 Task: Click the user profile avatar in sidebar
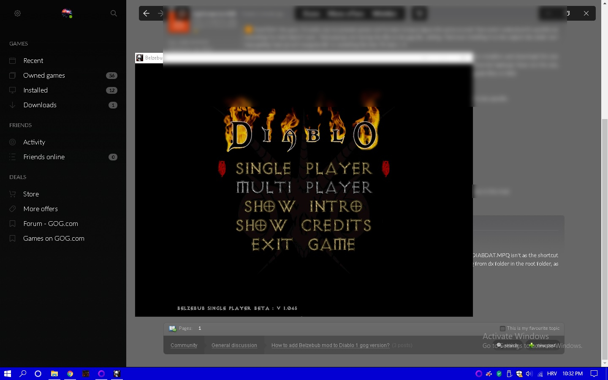pos(67,13)
